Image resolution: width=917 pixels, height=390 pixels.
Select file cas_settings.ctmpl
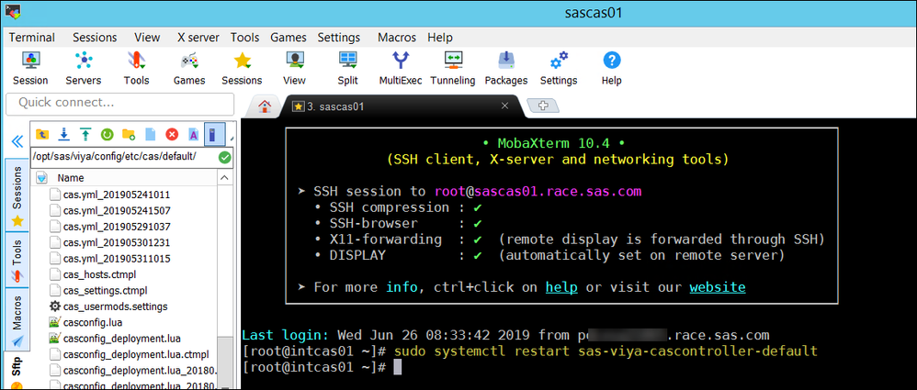click(x=106, y=290)
